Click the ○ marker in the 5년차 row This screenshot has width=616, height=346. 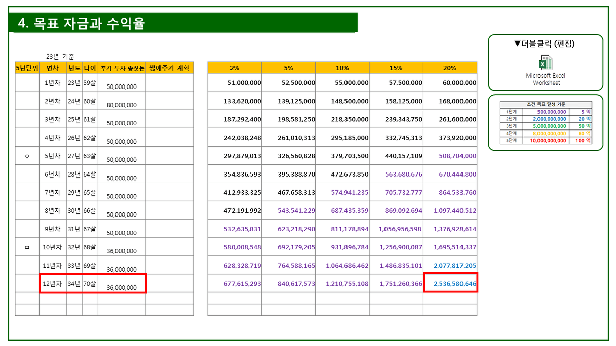pos(27,156)
